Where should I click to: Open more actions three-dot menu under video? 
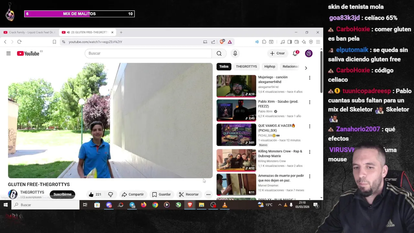click(208, 194)
